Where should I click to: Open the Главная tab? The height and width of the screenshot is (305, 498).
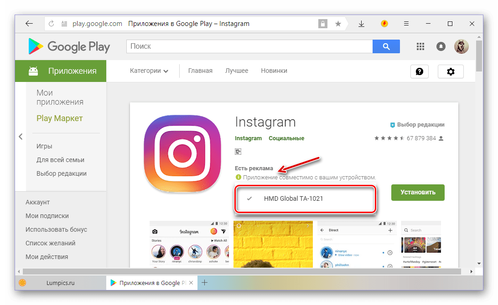pos(200,71)
